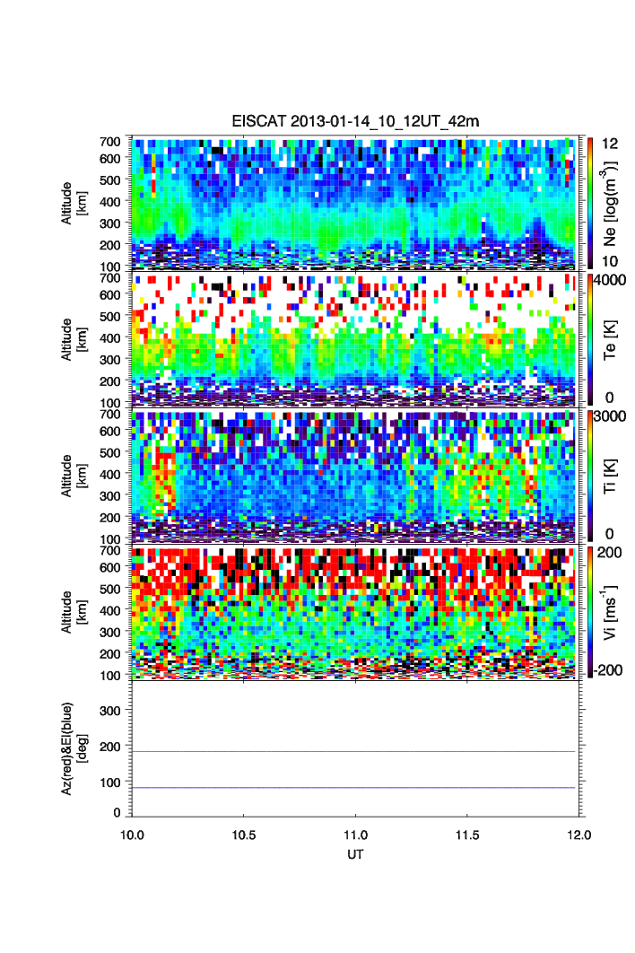
Task: Click the 11.0 tick label on time axis
Action: click(x=355, y=835)
